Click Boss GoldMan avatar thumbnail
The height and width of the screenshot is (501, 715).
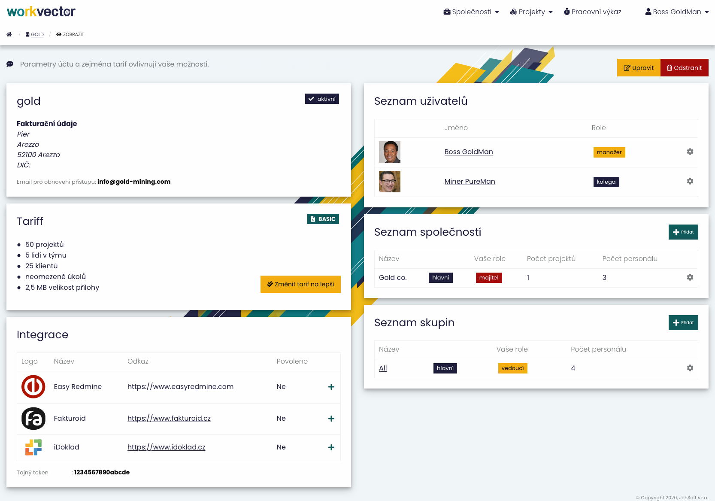pyautogui.click(x=389, y=152)
